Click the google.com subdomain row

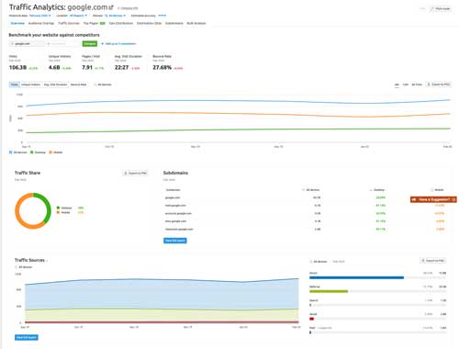305,197
